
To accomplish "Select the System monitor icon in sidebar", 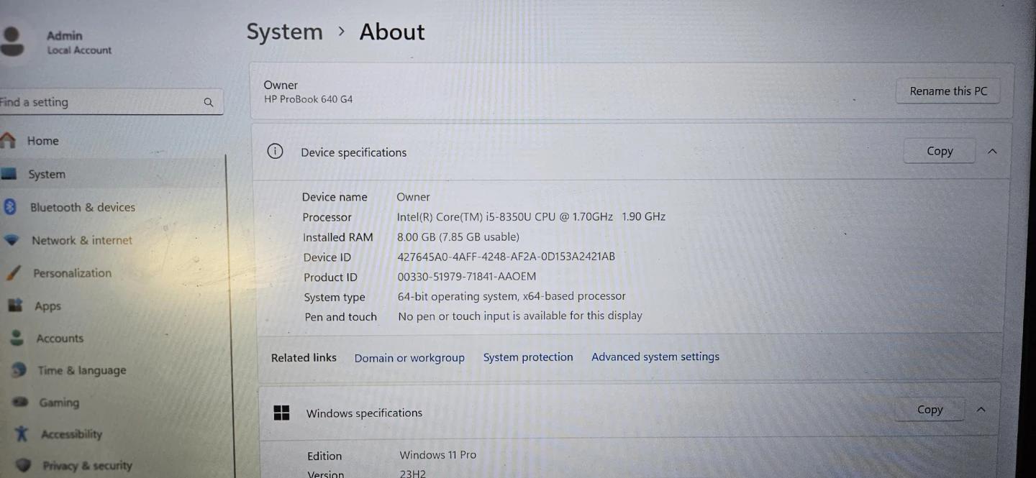I will tap(9, 173).
